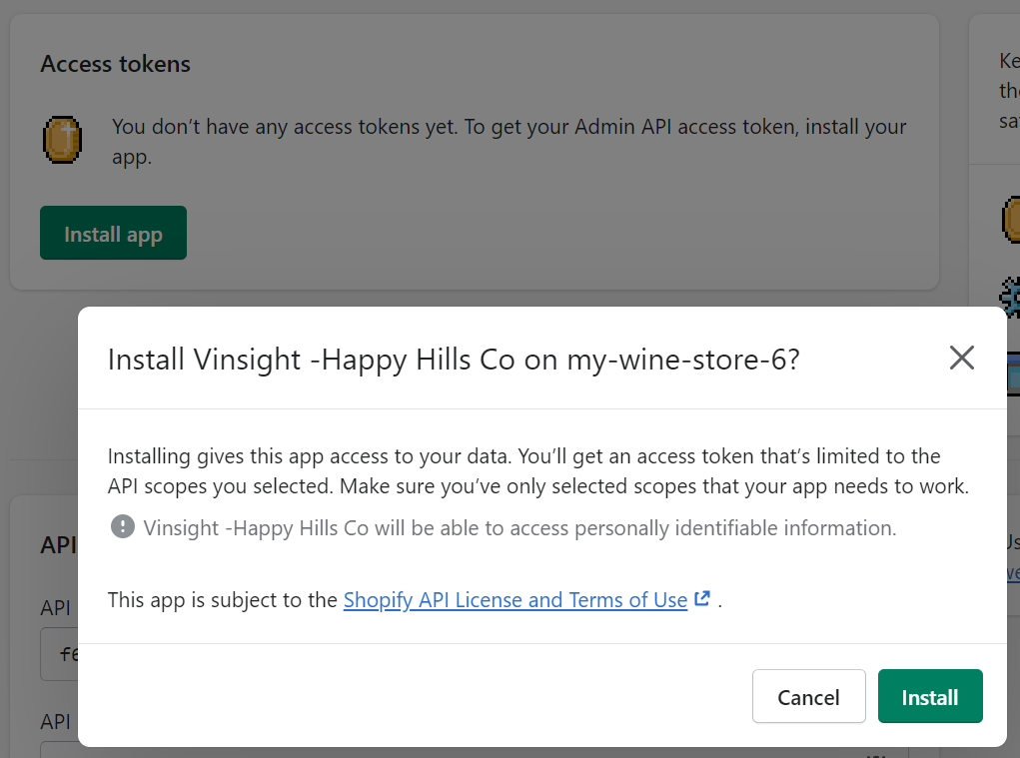
Task: Close the install dialog with X
Action: click(961, 358)
